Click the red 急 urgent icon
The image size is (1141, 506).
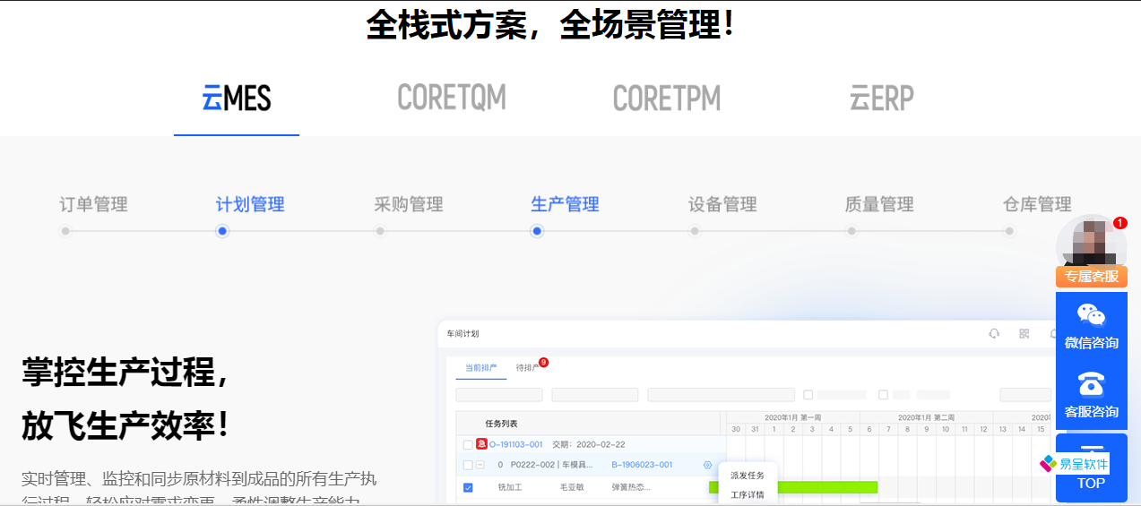tap(481, 444)
